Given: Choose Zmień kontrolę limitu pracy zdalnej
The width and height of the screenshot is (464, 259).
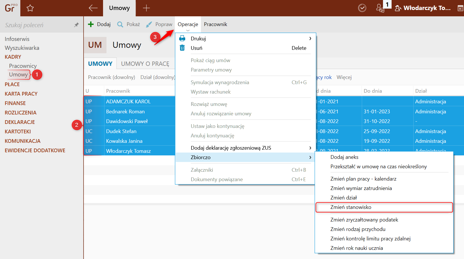Looking at the screenshot, I should pos(384,238).
